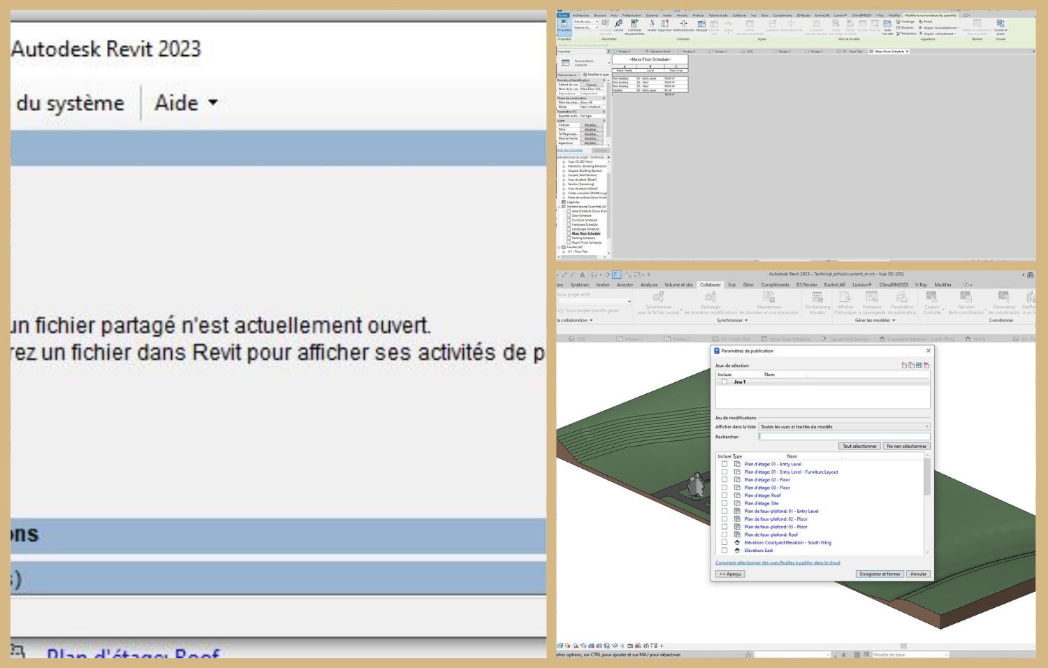Viewport: 1048px width, 668px height.
Task: Open the Analyser ribbon tab in the 3D window
Action: pyautogui.click(x=649, y=285)
